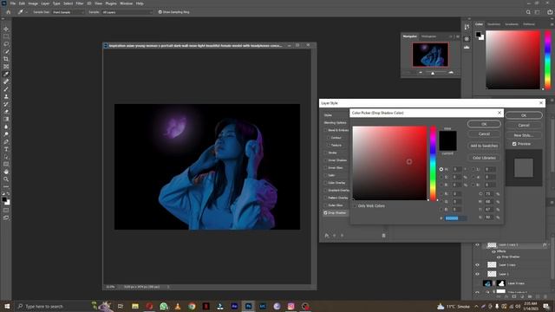The height and width of the screenshot is (312, 555).
Task: Select the Brush tool
Action: coord(6,89)
